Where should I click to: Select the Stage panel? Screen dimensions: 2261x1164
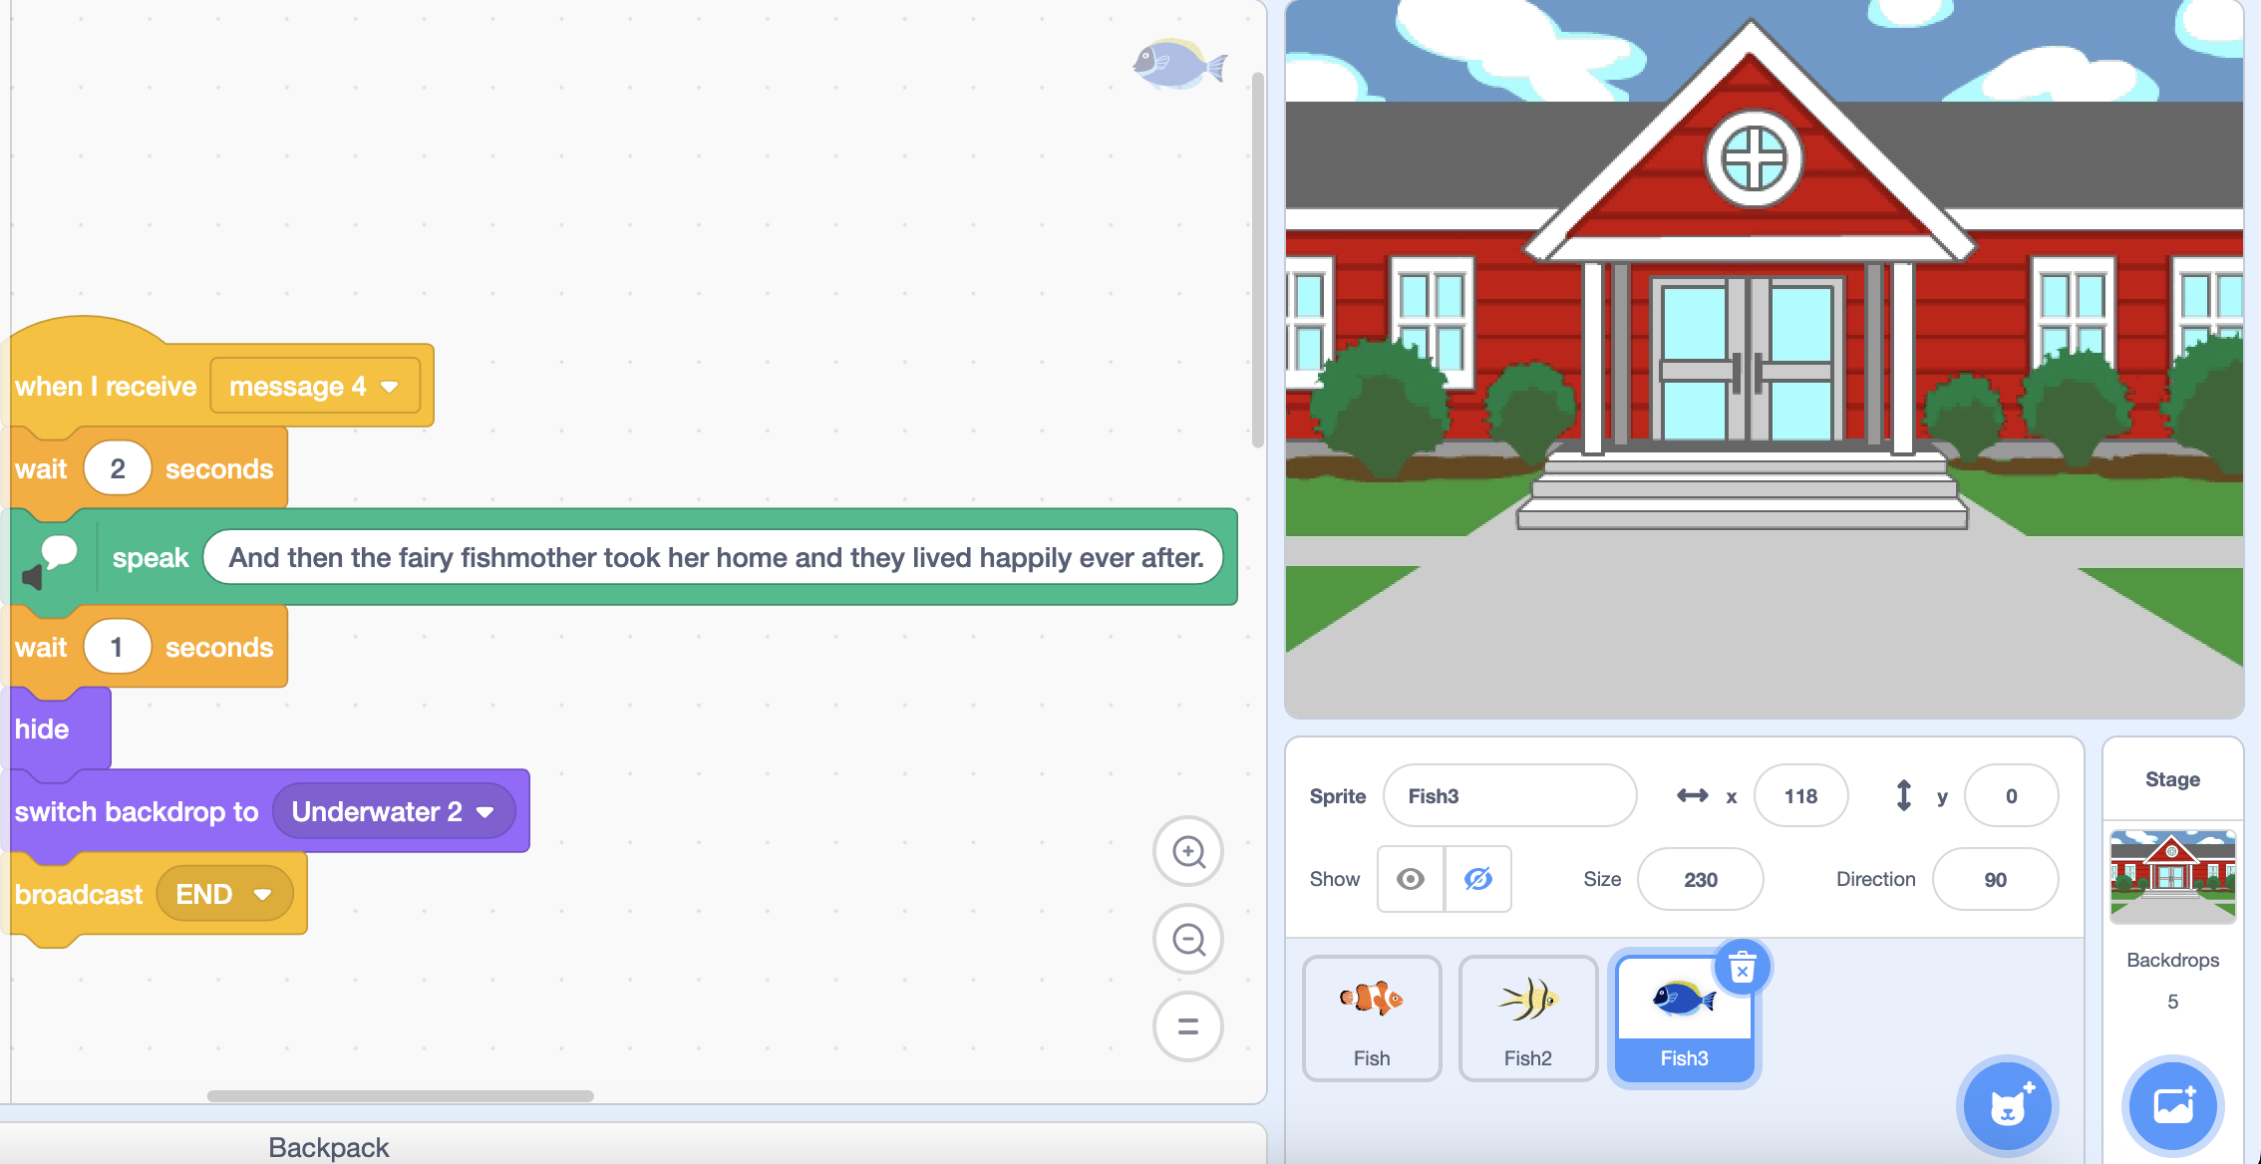(2172, 877)
